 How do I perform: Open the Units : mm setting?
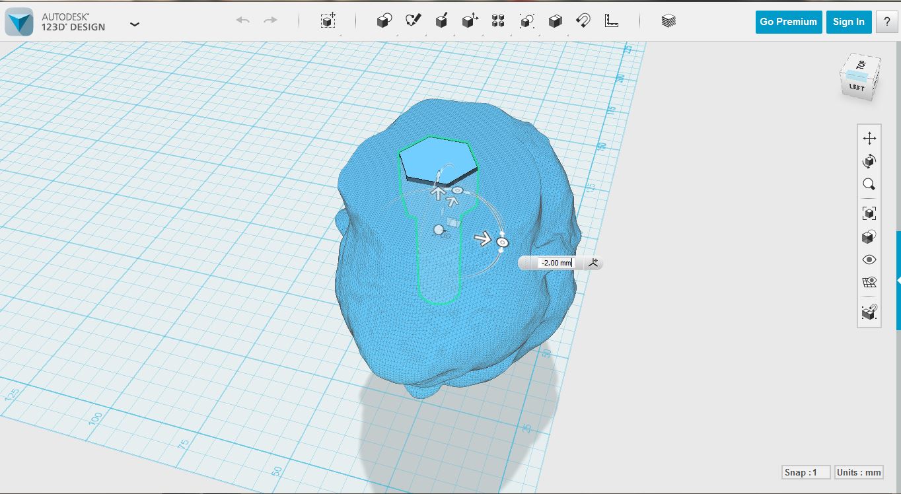pos(859,472)
